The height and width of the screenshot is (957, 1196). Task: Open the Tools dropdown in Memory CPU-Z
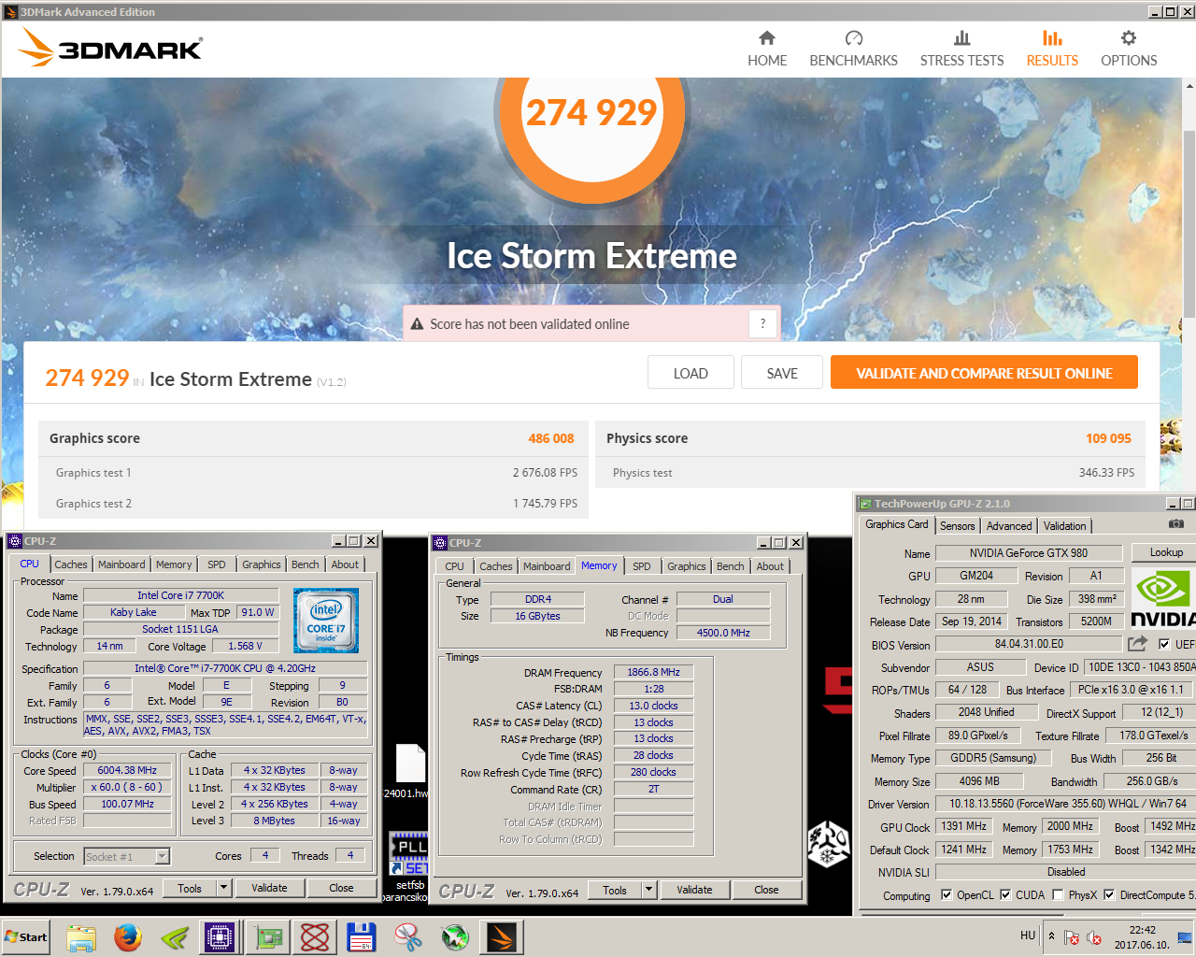[649, 890]
